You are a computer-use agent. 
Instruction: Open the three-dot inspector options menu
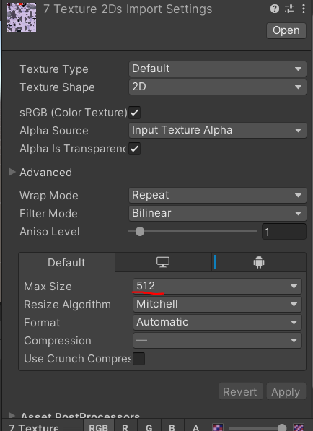point(304,9)
